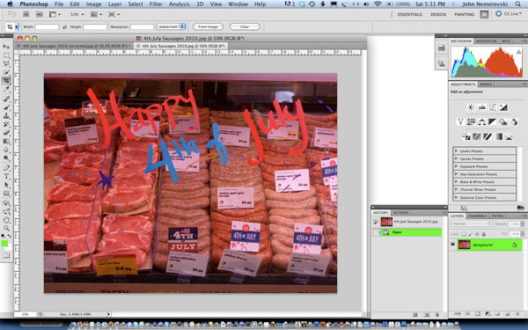Screen dimensions: 528x330
Task: Toggle the history snapshot source box
Action: (376, 222)
